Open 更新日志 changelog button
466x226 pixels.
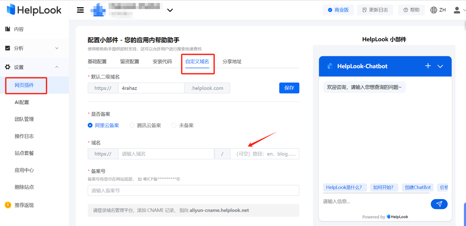[x=375, y=10]
